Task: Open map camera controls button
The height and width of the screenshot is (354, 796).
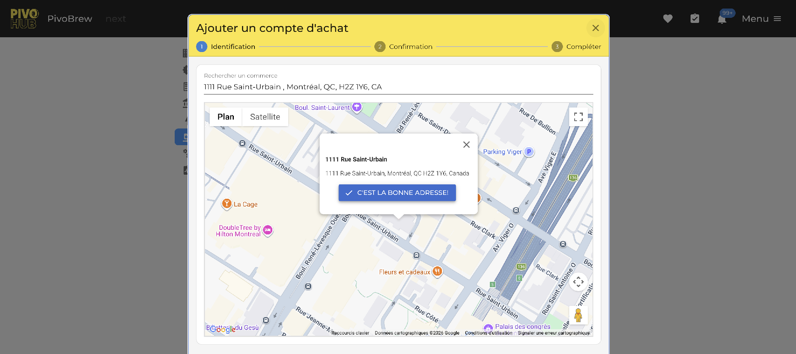Action: 578,282
